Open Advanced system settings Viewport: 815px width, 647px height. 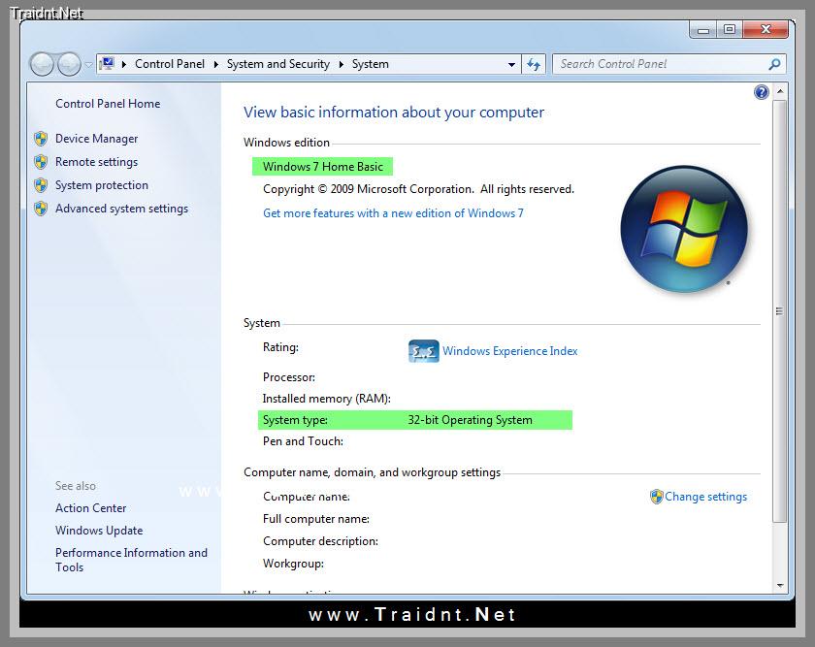[121, 209]
